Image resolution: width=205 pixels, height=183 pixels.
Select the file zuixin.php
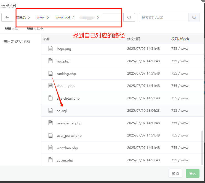(65, 160)
